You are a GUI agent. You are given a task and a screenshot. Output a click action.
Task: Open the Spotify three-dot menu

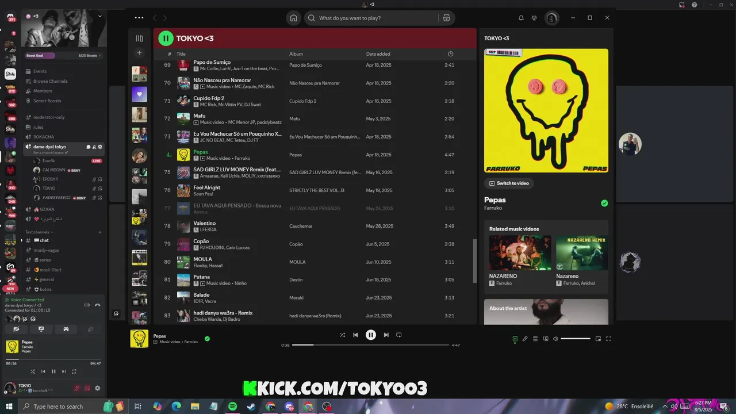pyautogui.click(x=139, y=18)
